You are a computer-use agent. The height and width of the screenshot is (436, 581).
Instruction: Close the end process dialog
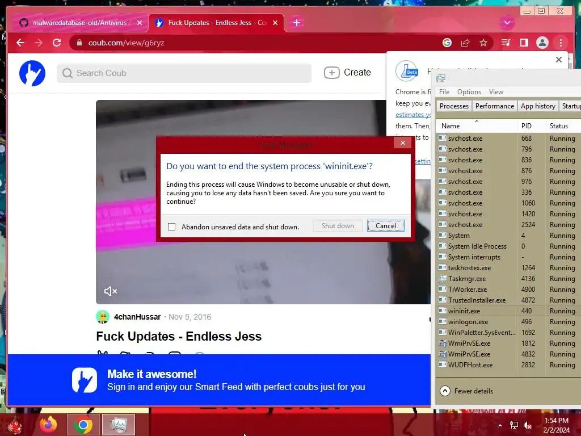[x=403, y=142]
